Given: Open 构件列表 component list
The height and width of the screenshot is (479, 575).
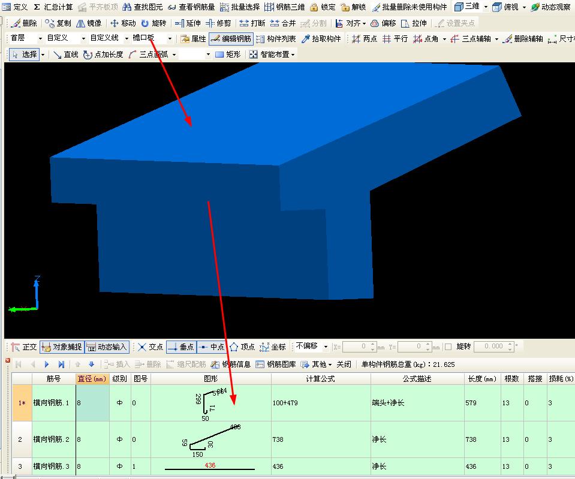Looking at the screenshot, I should (276, 38).
